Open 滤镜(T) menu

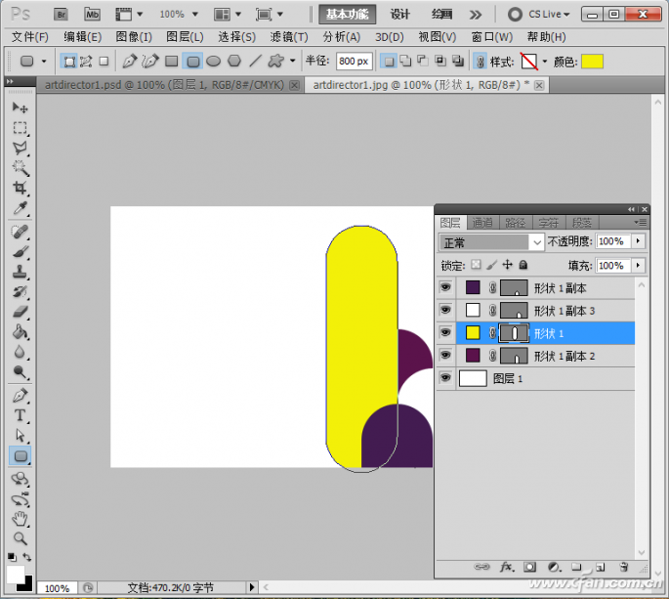[289, 37]
